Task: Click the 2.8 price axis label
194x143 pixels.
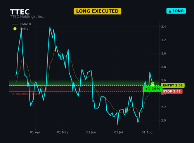Action: coord(163,67)
